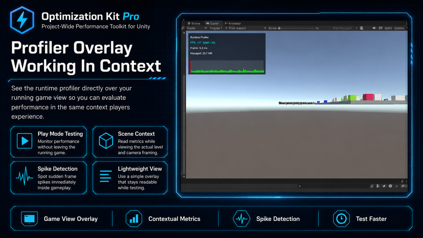Click the Profiler Overlay Working In Context heading
The width and height of the screenshot is (423, 238).
point(86,57)
